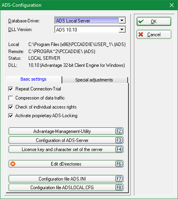Click the F2 key badge icon
This screenshot has height=199, width=178.
119,131
